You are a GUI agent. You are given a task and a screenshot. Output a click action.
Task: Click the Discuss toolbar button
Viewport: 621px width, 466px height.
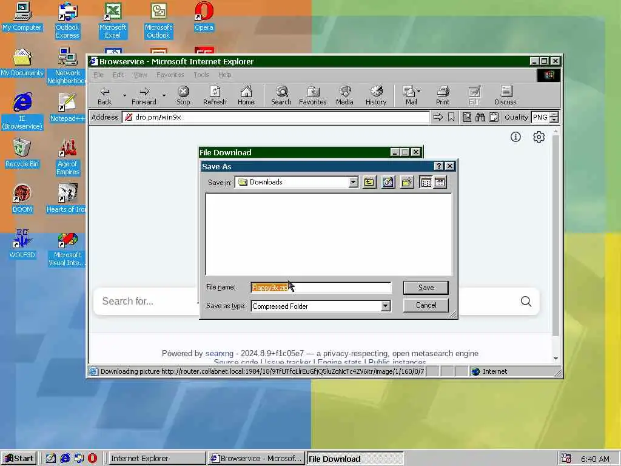505,96
